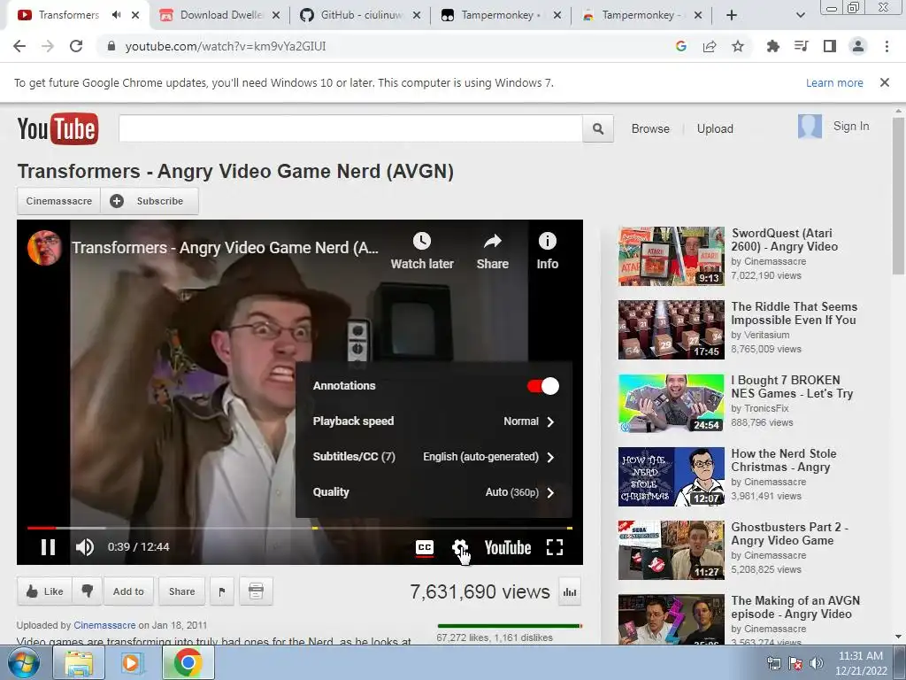Enter fullscreen mode in the player
Image resolution: width=906 pixels, height=680 pixels.
pos(555,547)
